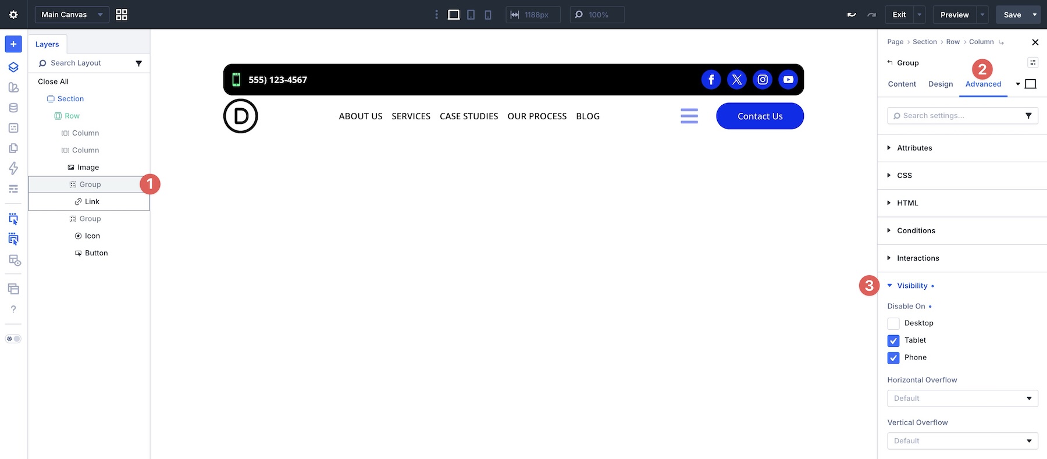The image size is (1047, 459).
Task: Open the Horizontal Overflow dropdown
Action: click(x=963, y=398)
